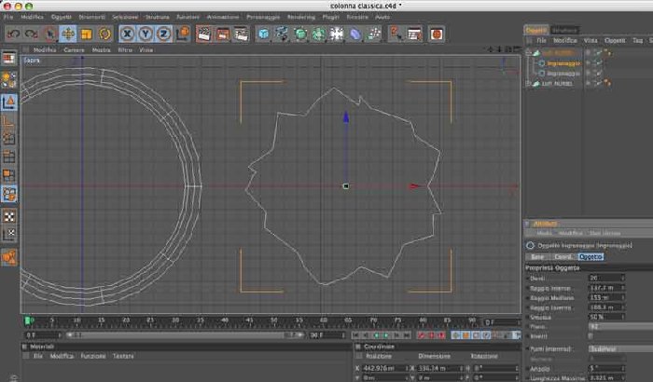Select the Axis tool in the left palette
This screenshot has width=653, height=382.
click(8, 121)
